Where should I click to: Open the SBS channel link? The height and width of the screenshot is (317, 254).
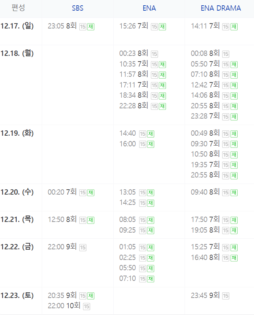point(78,8)
